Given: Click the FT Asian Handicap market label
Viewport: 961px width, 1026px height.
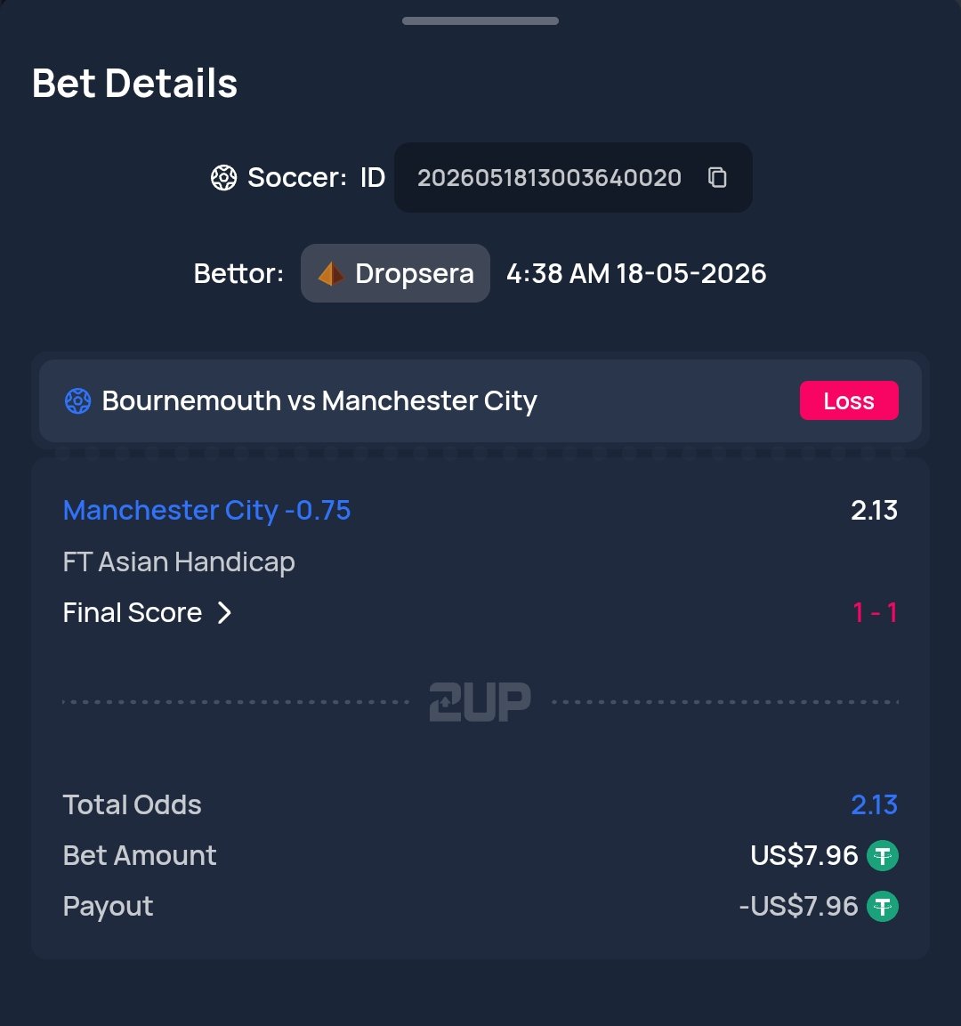Looking at the screenshot, I should (179, 561).
